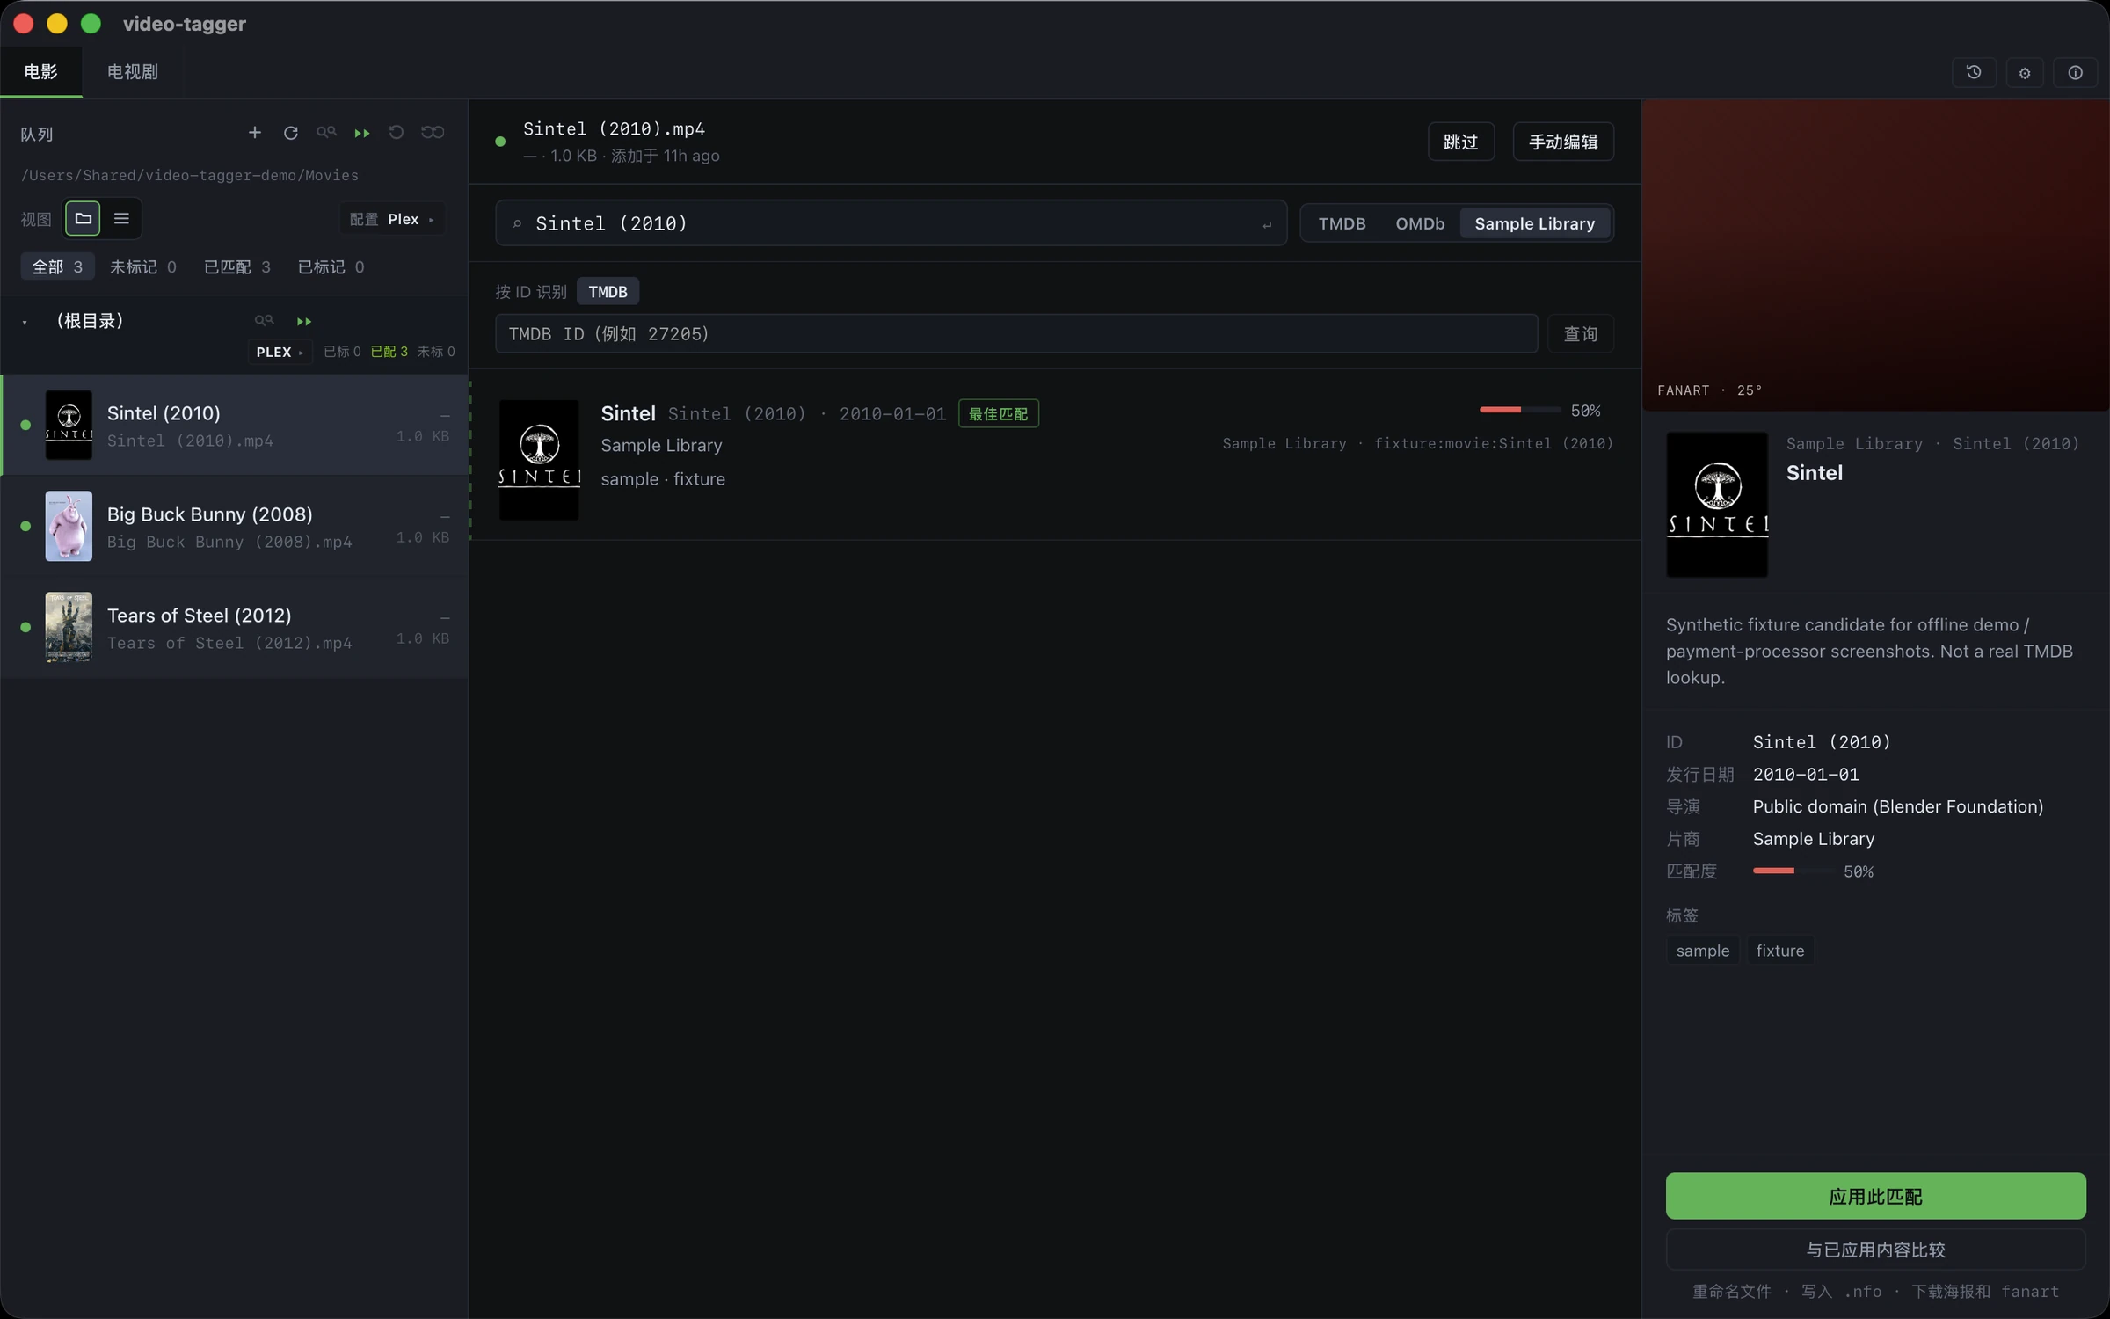Viewport: 2110px width, 1319px height.
Task: Switch to the 电影 tab
Action: pyautogui.click(x=40, y=72)
